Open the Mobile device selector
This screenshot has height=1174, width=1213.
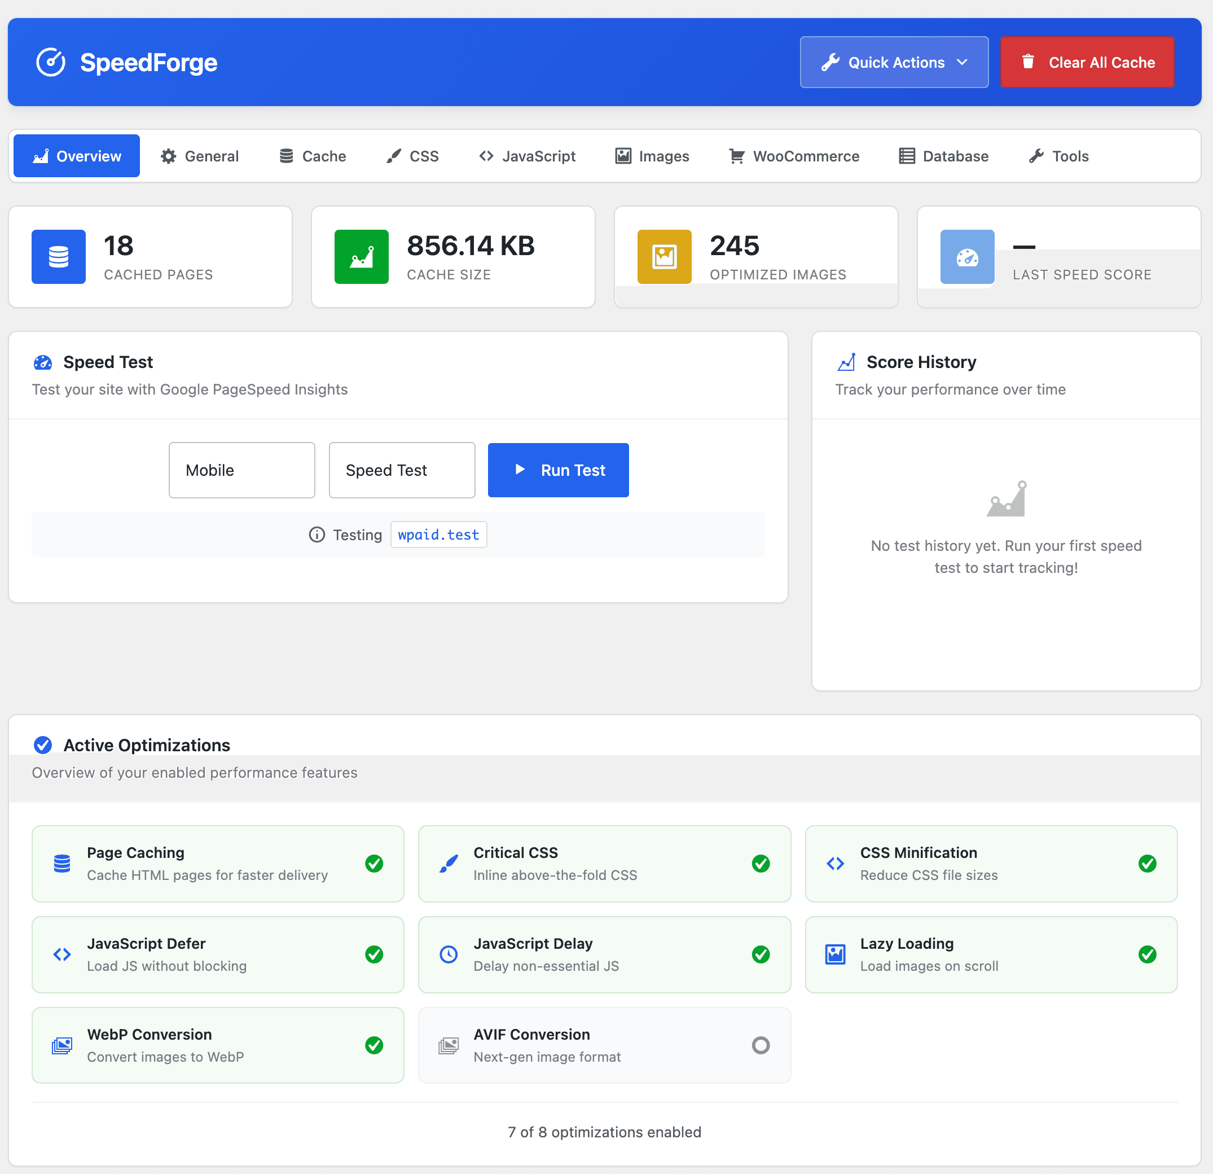[x=241, y=470]
